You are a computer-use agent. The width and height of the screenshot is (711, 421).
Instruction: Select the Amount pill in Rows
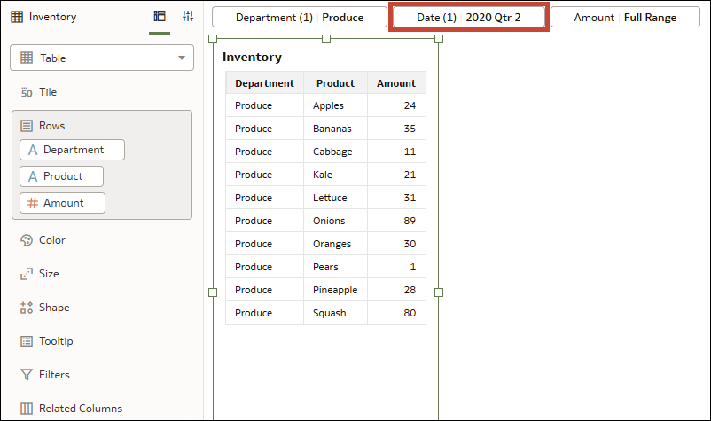tap(63, 203)
